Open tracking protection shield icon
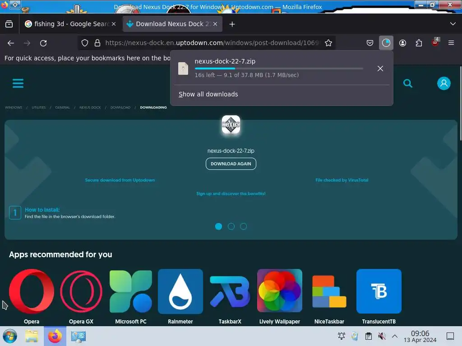This screenshot has height=346, width=462. click(x=85, y=43)
